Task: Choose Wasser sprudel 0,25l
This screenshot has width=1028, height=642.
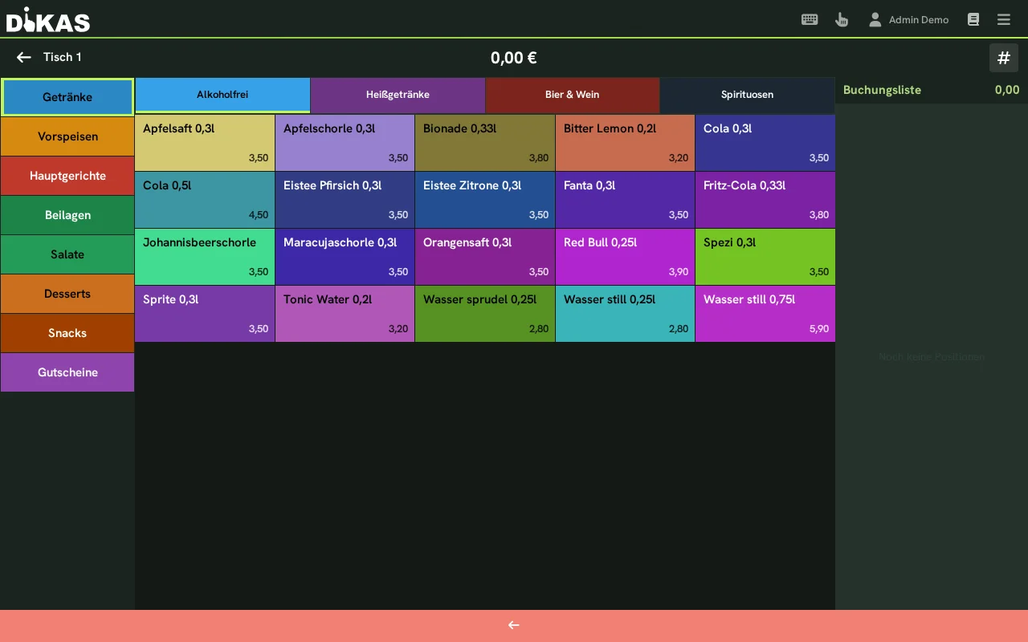Action: [x=485, y=314]
